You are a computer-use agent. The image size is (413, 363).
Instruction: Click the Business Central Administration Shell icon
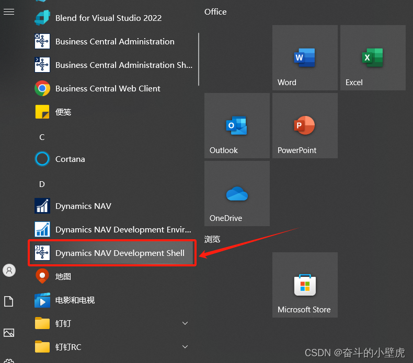42,65
